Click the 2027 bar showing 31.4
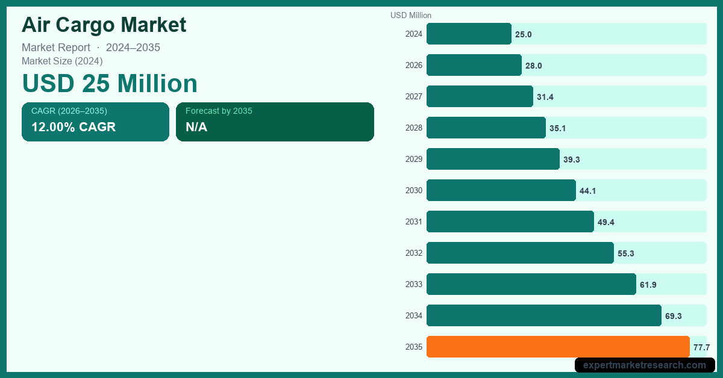Viewport: 723px width, 378px height. [x=480, y=96]
